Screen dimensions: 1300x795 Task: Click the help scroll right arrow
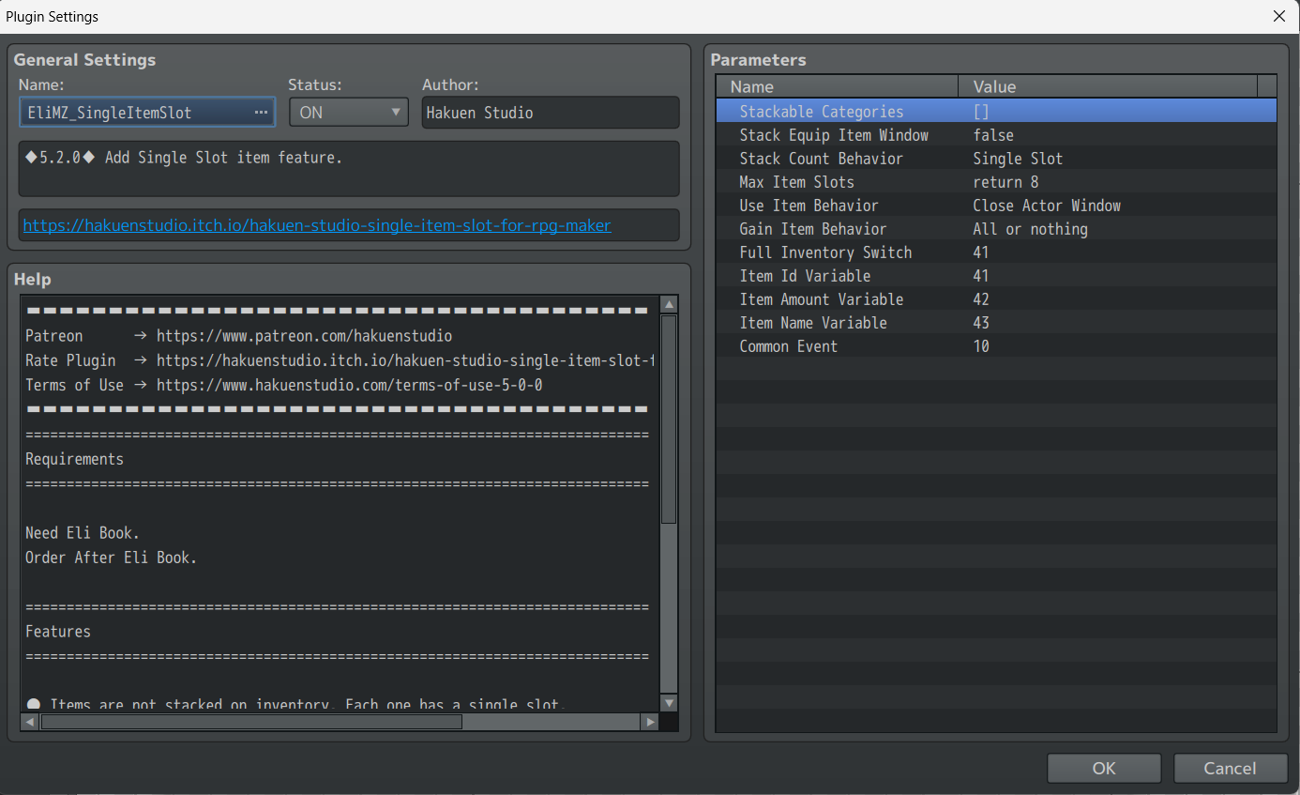pos(650,722)
